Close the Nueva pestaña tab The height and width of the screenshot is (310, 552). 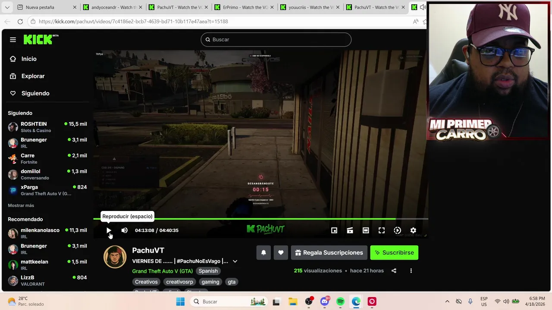click(x=75, y=7)
